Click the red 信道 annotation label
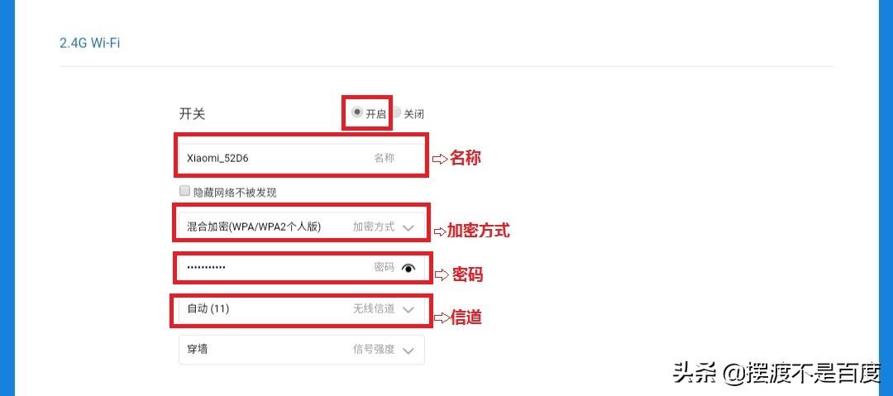 coord(466,317)
